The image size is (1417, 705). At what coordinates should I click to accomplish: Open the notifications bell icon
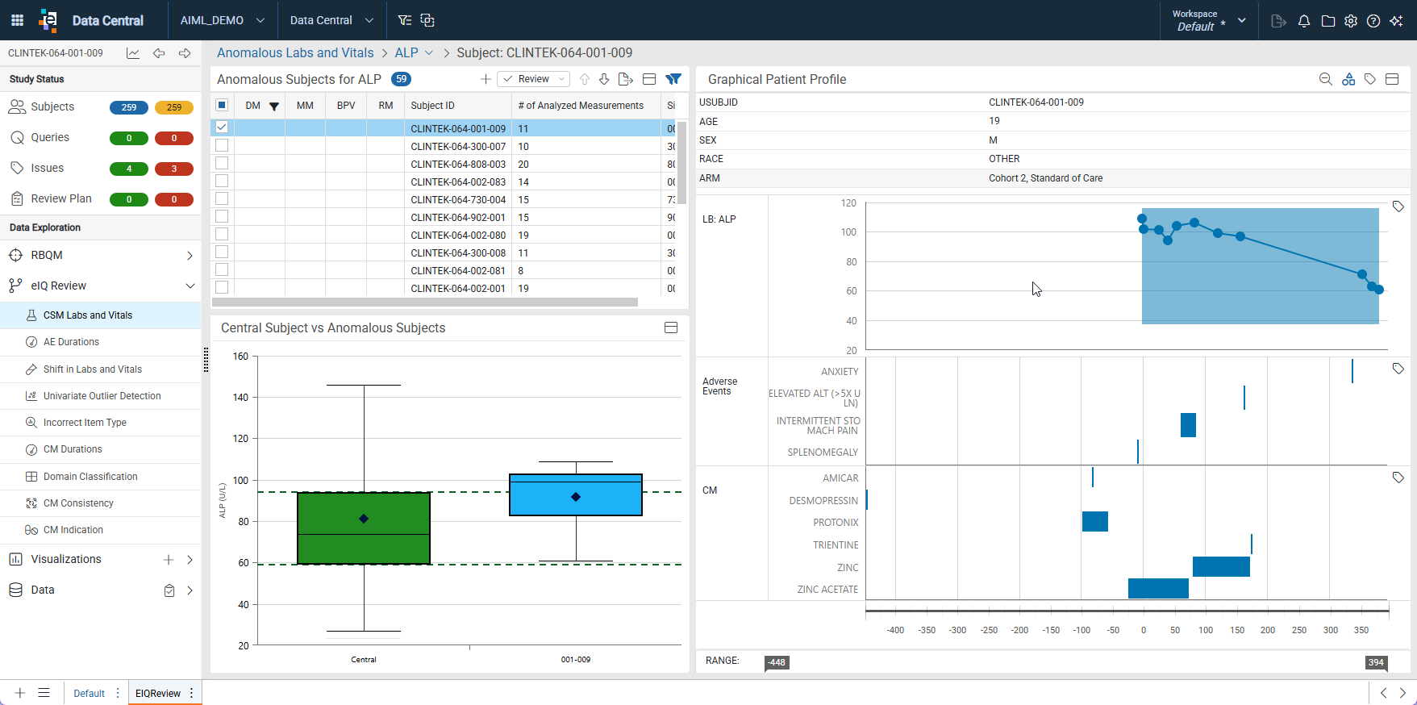(1304, 21)
